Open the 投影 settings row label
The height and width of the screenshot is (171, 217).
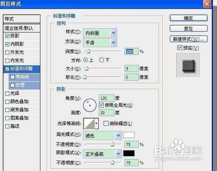15,36
